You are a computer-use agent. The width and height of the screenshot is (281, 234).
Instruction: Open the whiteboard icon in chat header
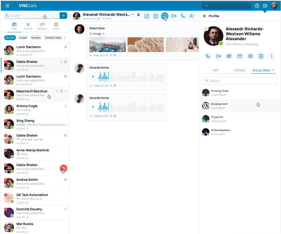pos(147,16)
